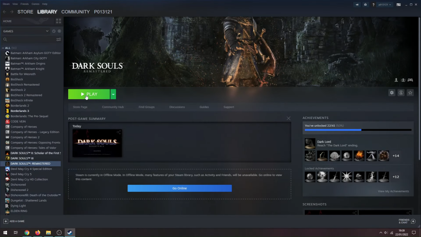Click the achievements progress bar
This screenshot has width=421, height=237.
[358, 130]
